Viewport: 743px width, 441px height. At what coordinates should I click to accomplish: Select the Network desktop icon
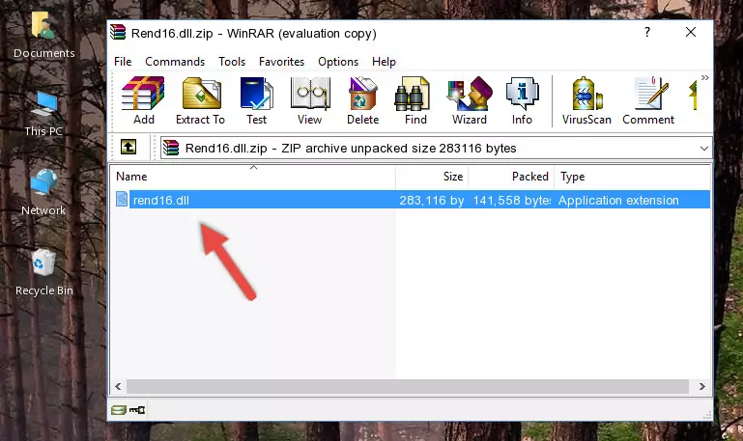point(43,193)
